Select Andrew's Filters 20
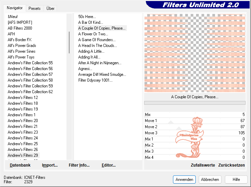This screenshot has height=187, width=251. click(23, 121)
